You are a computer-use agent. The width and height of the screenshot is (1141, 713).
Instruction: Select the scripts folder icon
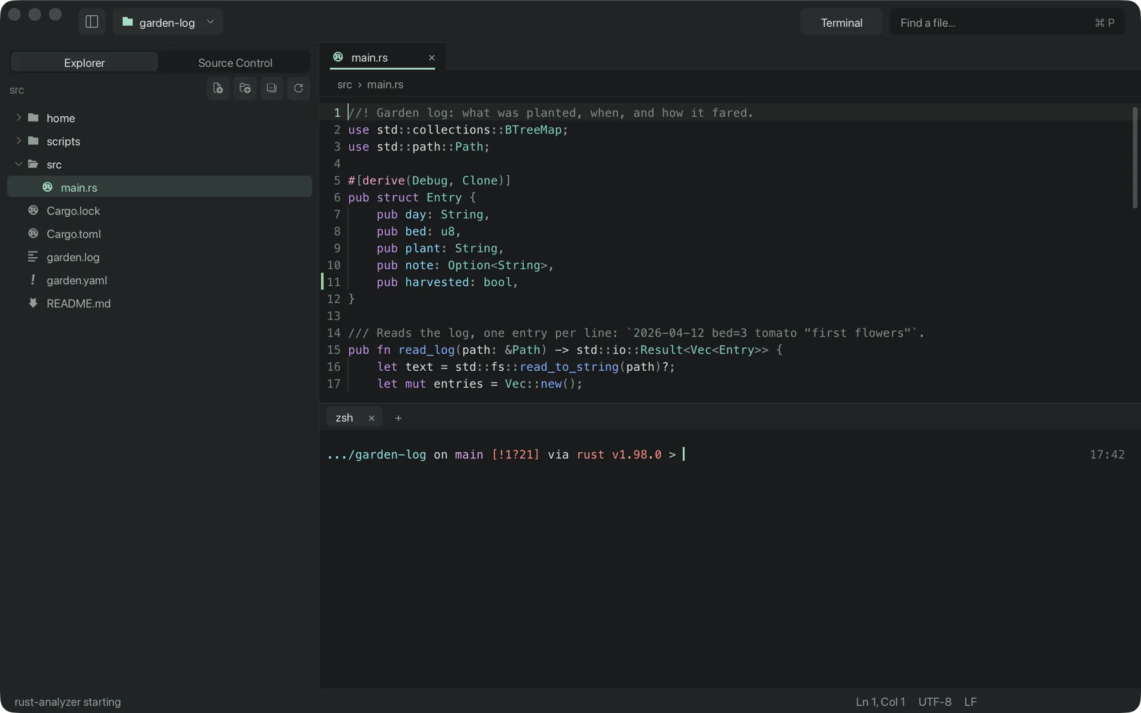pos(34,140)
